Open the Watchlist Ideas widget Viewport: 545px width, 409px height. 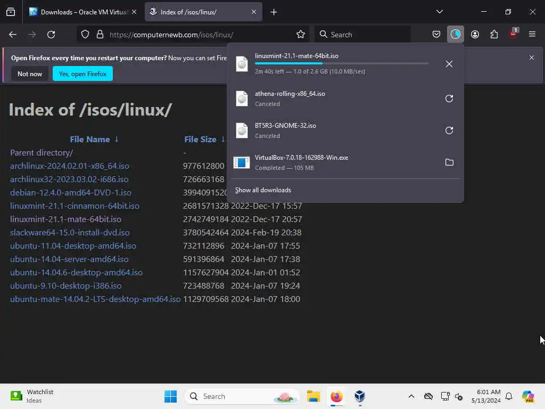(31, 396)
